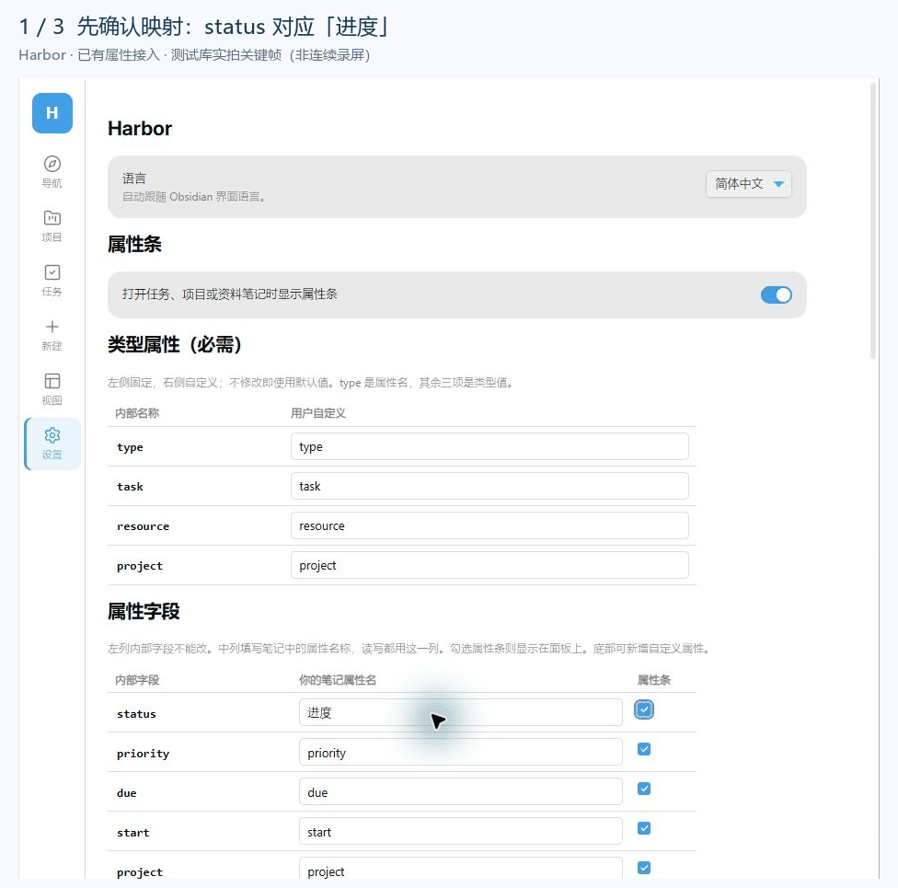The image size is (898, 888).
Task: Click the 属性条 section heading
Action: coord(134,245)
